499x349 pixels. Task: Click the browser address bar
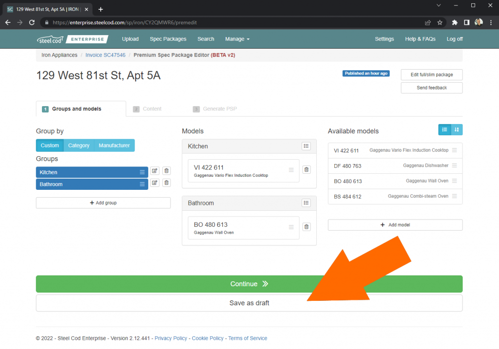(232, 22)
